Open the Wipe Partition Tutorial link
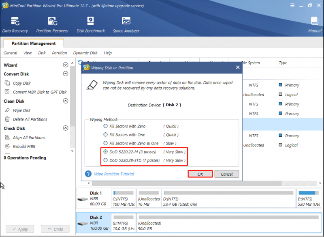The width and height of the screenshot is (324, 237). click(x=114, y=174)
